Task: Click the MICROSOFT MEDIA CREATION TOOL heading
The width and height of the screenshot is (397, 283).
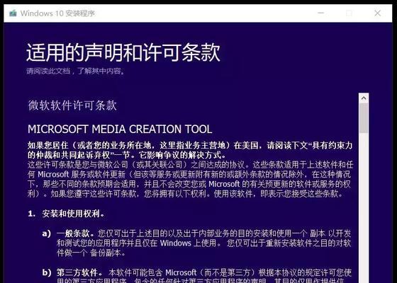Action: (120, 129)
